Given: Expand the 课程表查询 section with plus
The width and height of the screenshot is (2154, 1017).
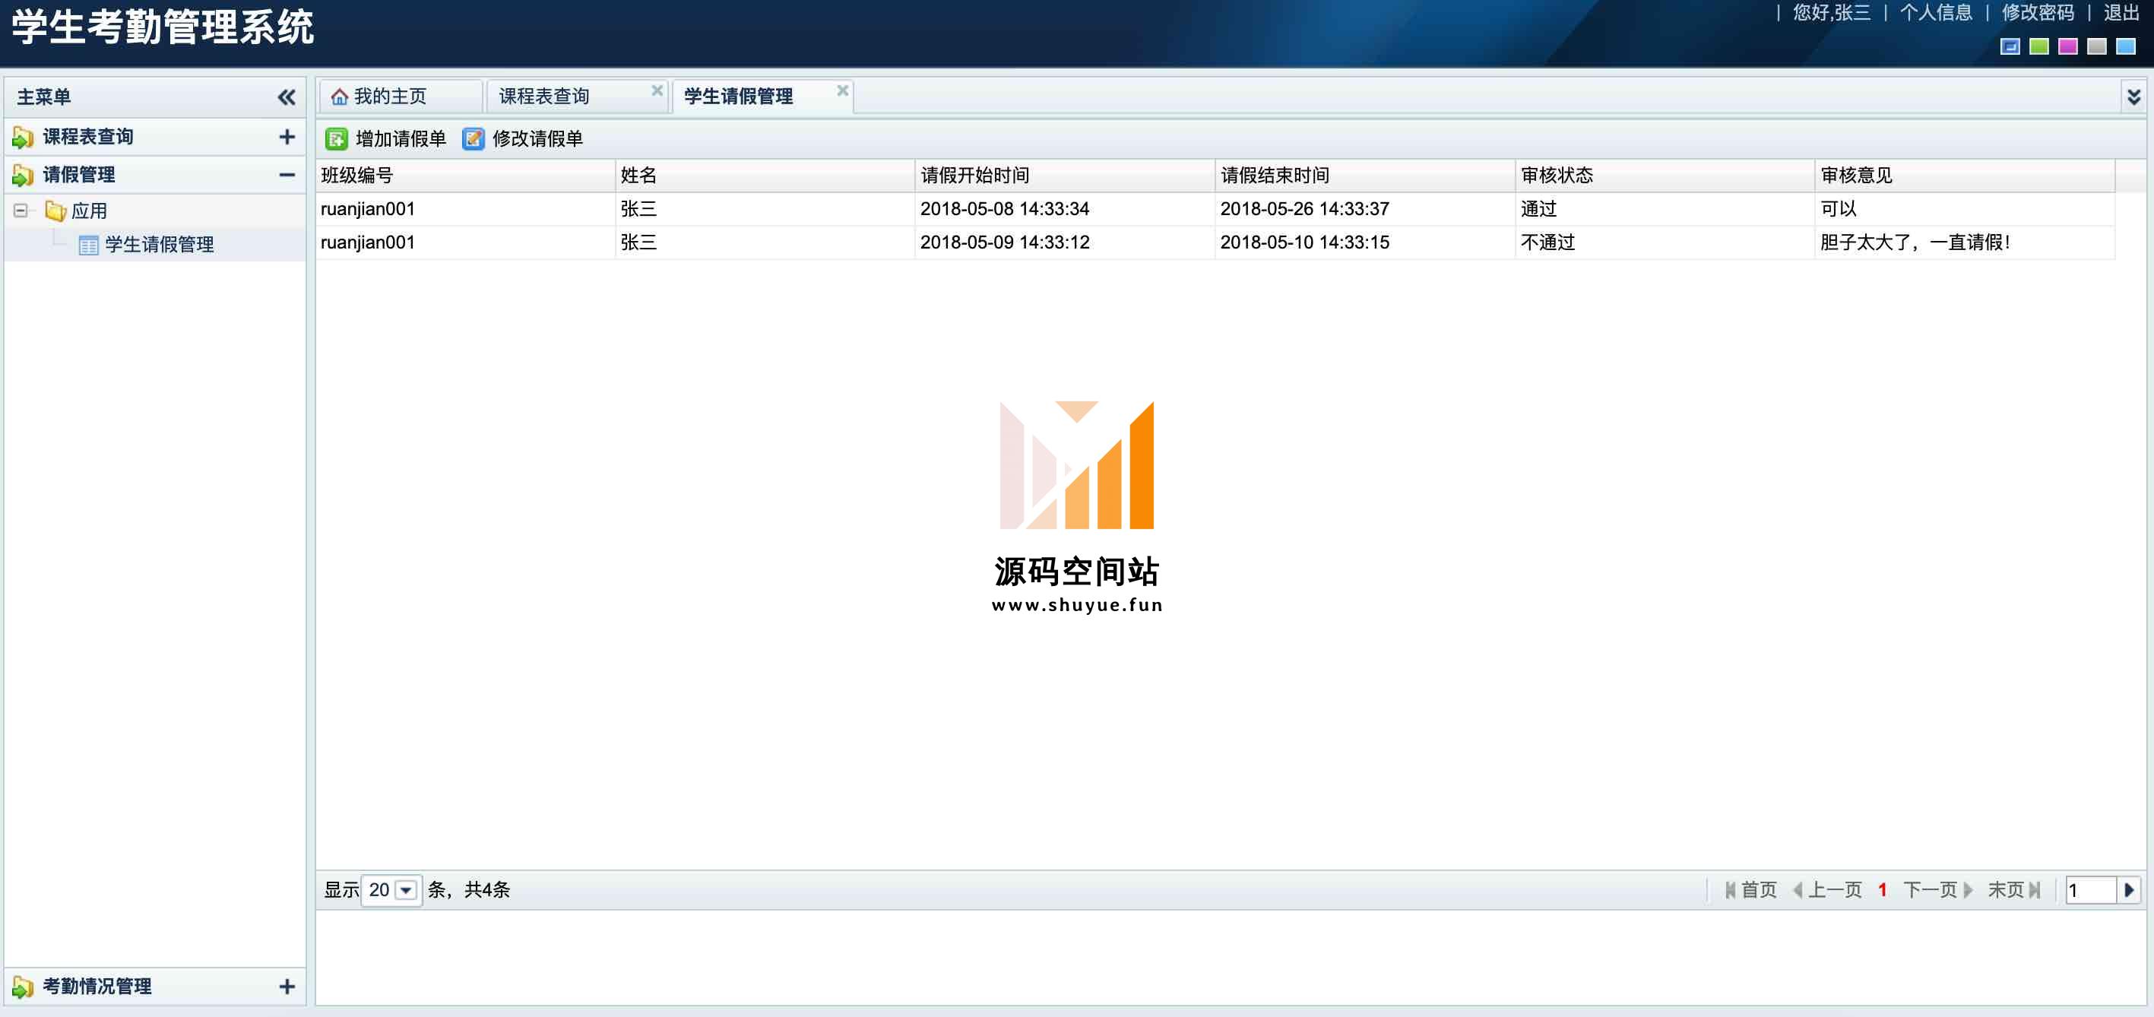Looking at the screenshot, I should [x=287, y=137].
